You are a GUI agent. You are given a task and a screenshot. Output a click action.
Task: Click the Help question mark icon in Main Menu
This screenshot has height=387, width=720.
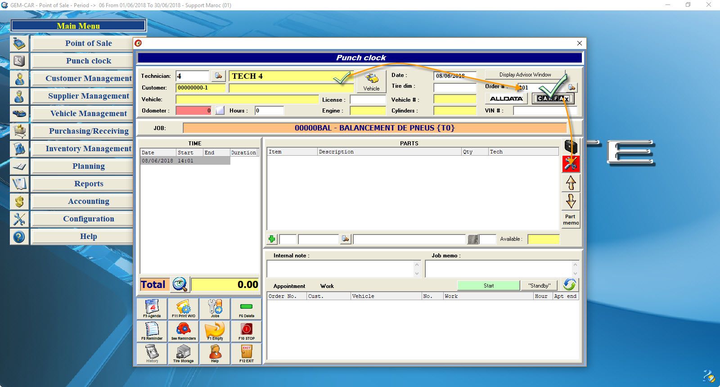tap(19, 237)
